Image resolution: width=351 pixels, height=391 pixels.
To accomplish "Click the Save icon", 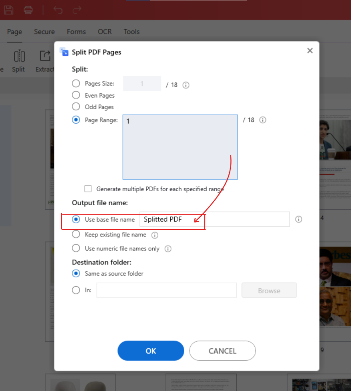I will pyautogui.click(x=8, y=10).
